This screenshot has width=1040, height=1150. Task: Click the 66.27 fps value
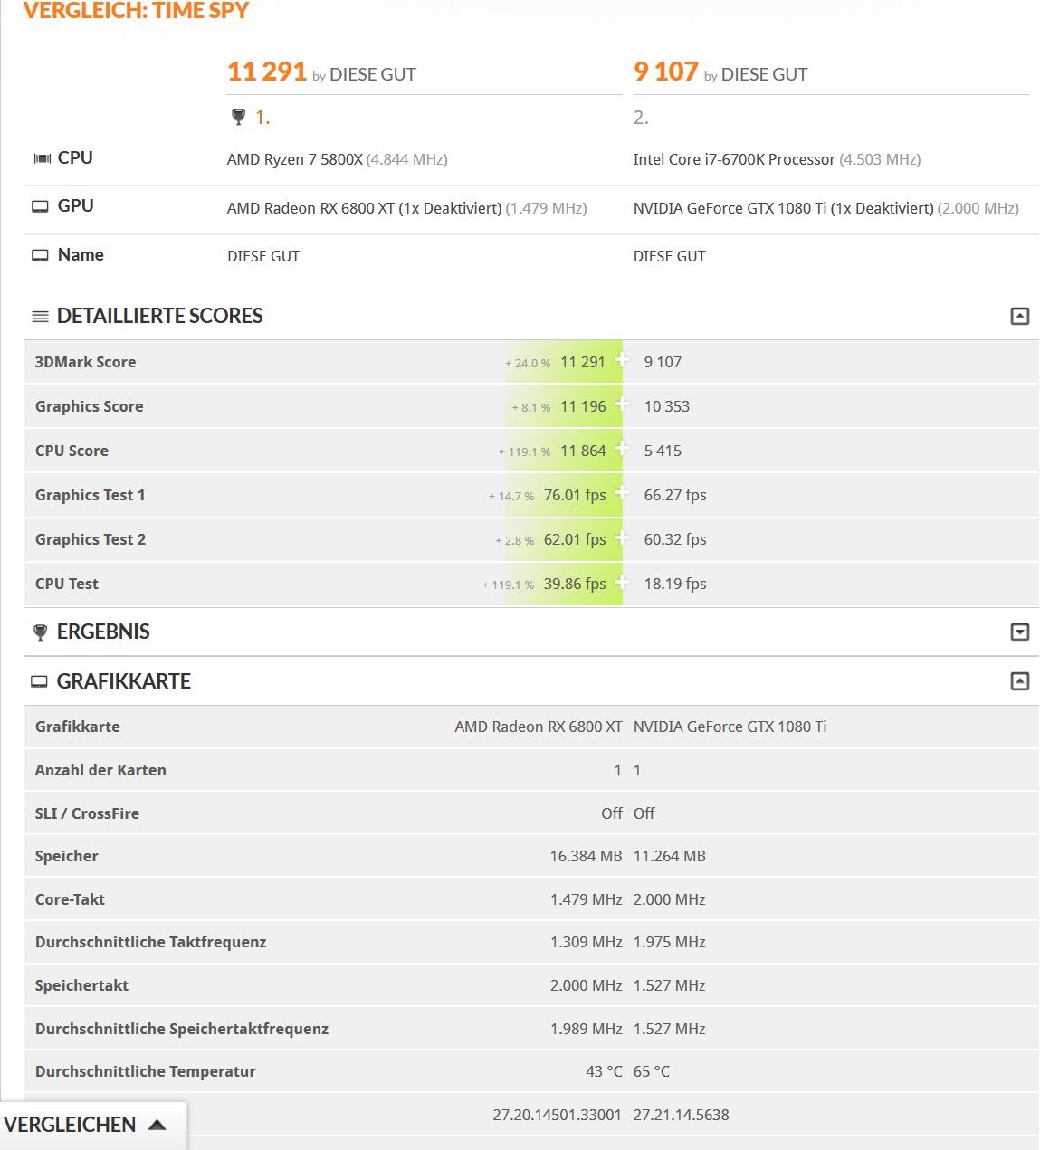coord(675,495)
